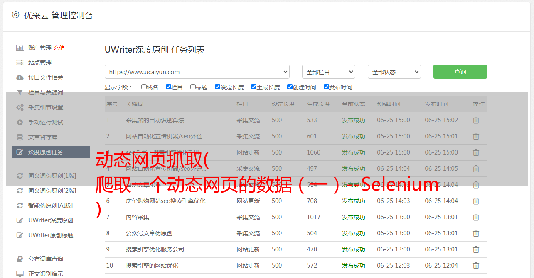Click keyword 内容采集
Viewport: 534px width, 278px height.
pyautogui.click(x=138, y=217)
